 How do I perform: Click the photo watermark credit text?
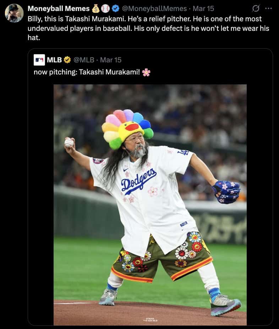pyautogui.click(x=150, y=319)
